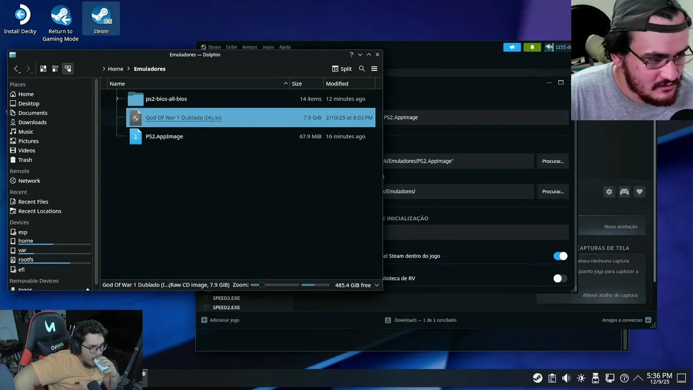Click the PS2.AppImage name field in Steam
693x390 pixels.
coord(476,118)
